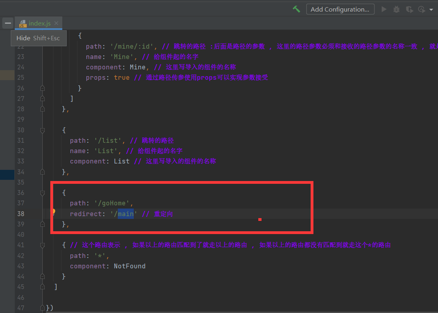Image resolution: width=438 pixels, height=313 pixels.
Task: Click the Debug bug icon
Action: [x=396, y=10]
